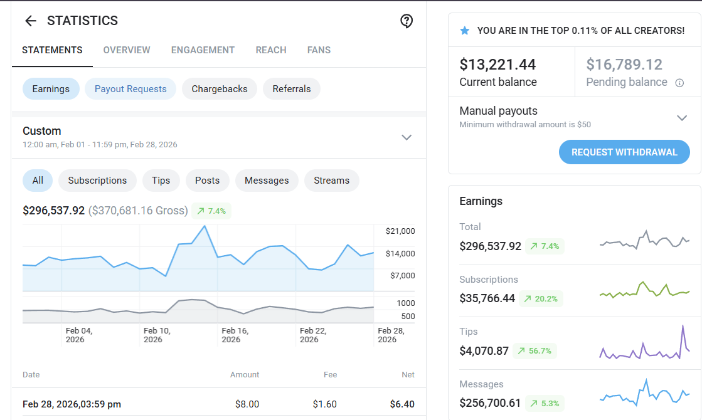Click the 7.4% growth badge beside gross earnings

(x=211, y=211)
